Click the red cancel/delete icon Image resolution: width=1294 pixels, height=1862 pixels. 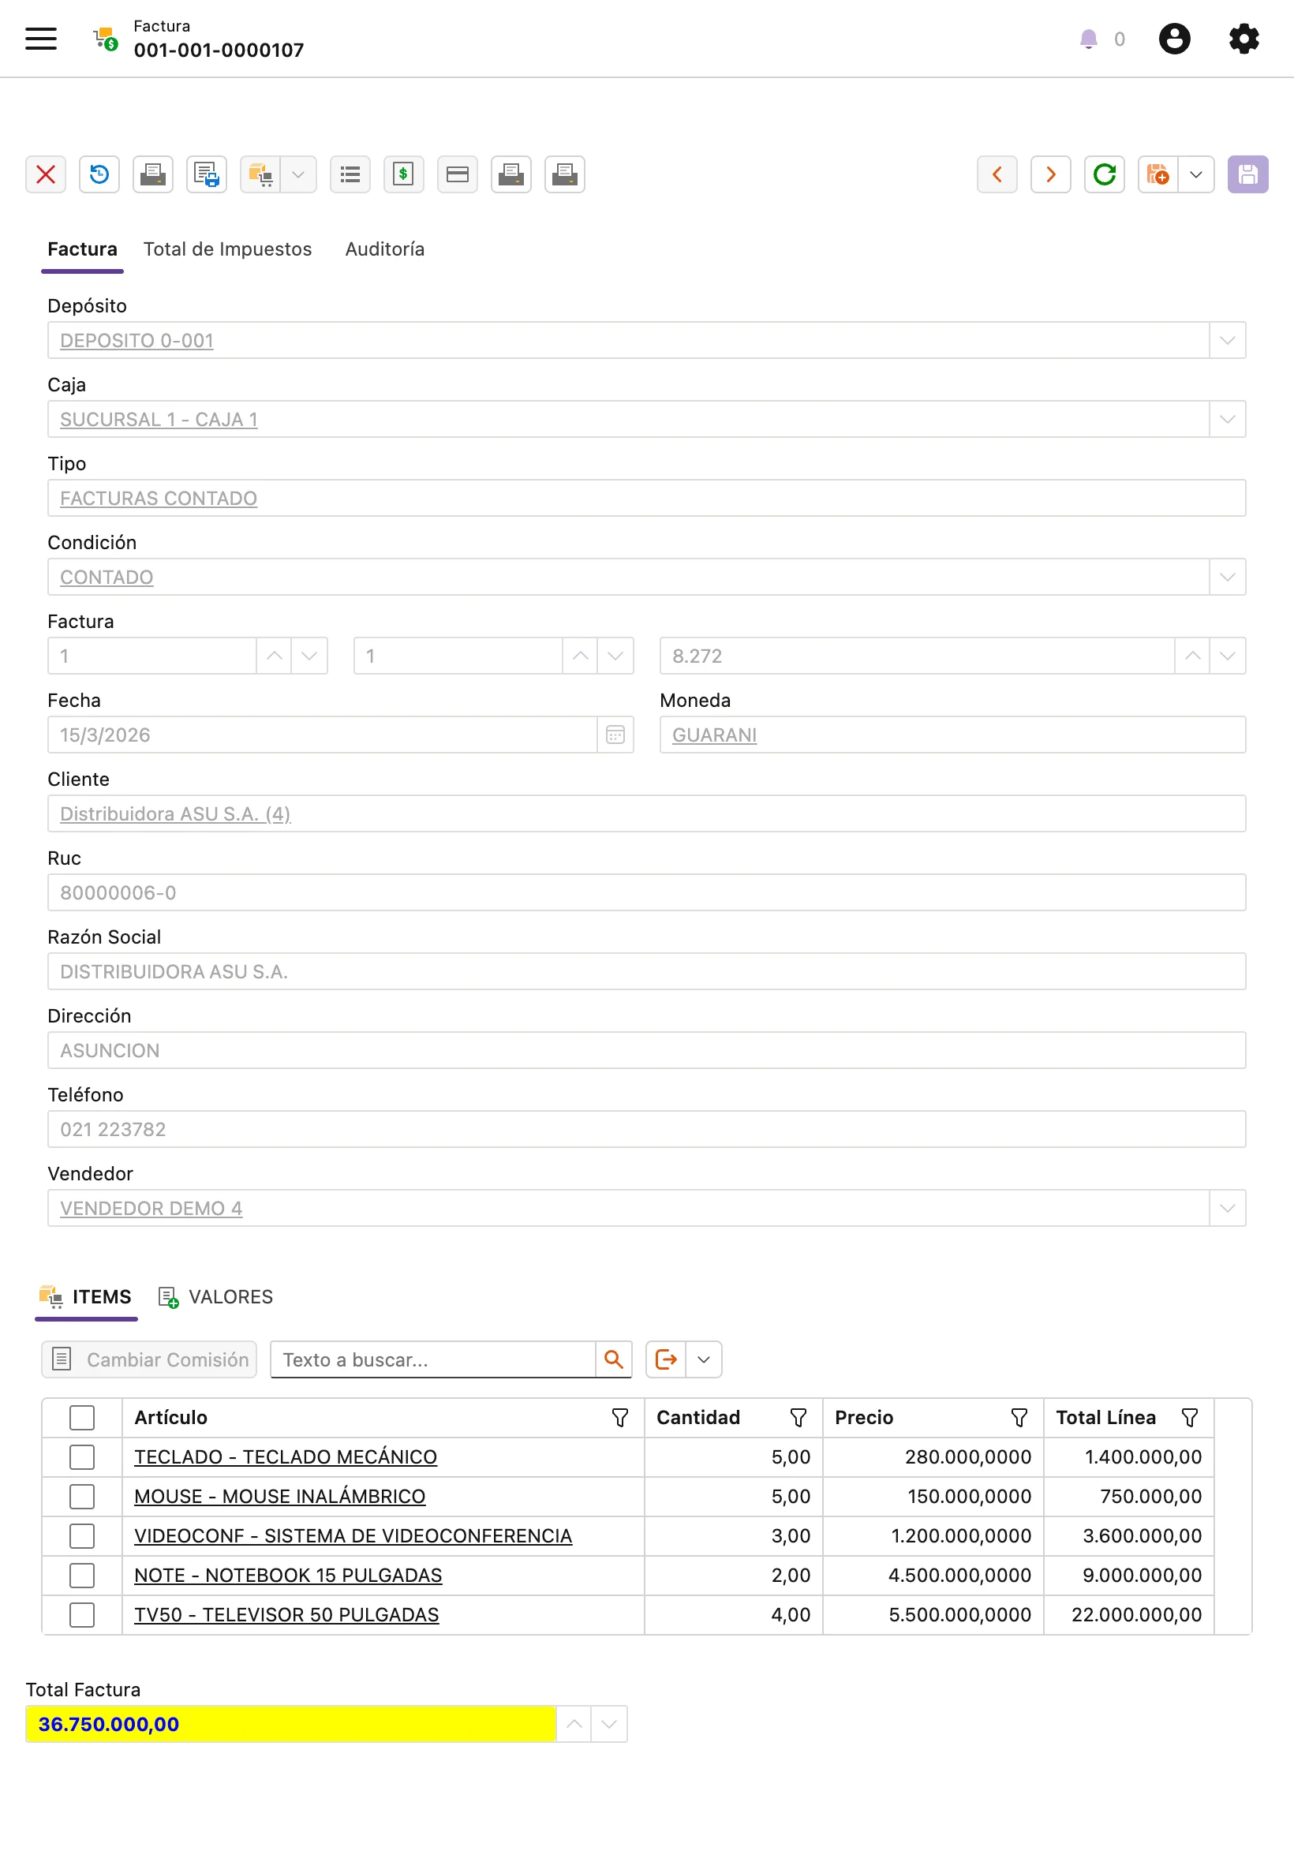pyautogui.click(x=47, y=174)
